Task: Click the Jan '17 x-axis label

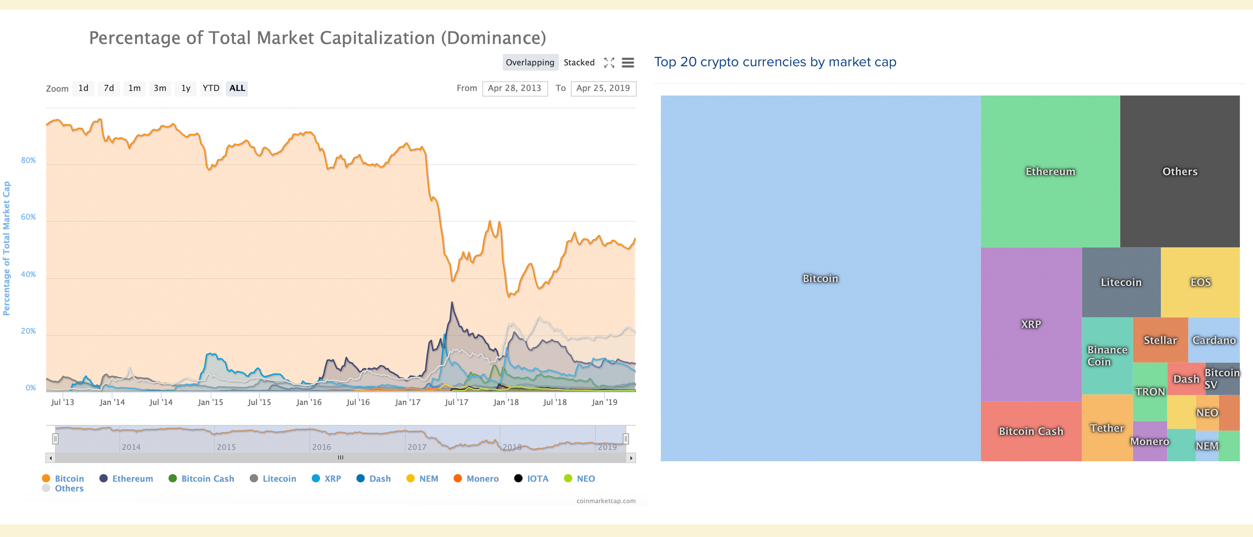Action: [x=408, y=402]
